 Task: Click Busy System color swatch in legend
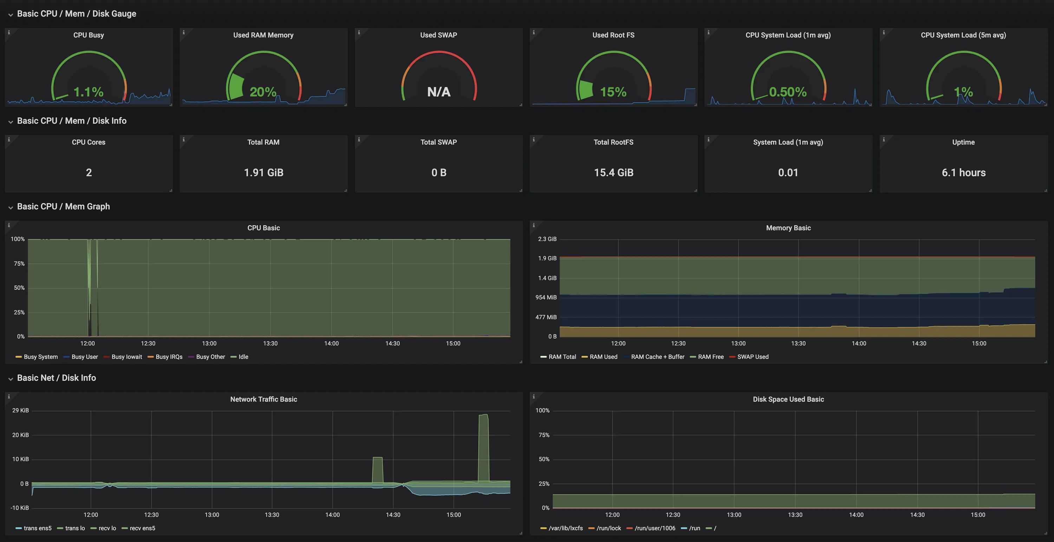[18, 357]
